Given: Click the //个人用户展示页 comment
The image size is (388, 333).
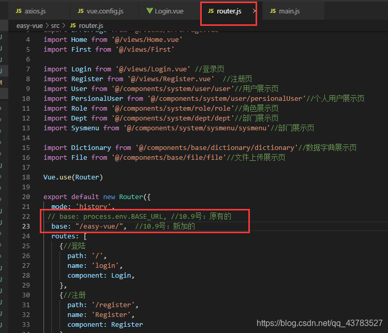Looking at the screenshot, I should coord(335,99).
